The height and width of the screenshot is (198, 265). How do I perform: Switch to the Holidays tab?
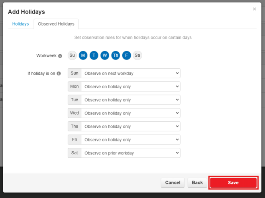pyautogui.click(x=20, y=24)
